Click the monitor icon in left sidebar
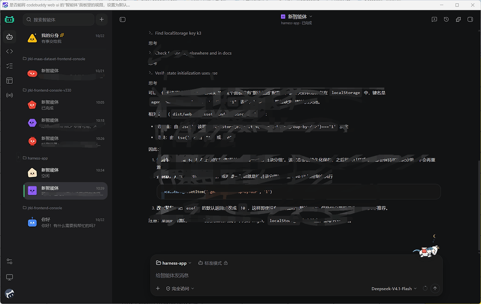Image resolution: width=481 pixels, height=304 pixels. tap(9, 277)
